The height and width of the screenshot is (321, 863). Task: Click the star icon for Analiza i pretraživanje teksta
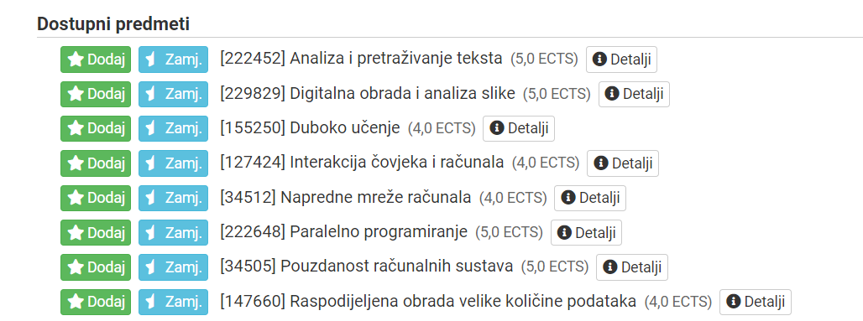pyautogui.click(x=75, y=60)
